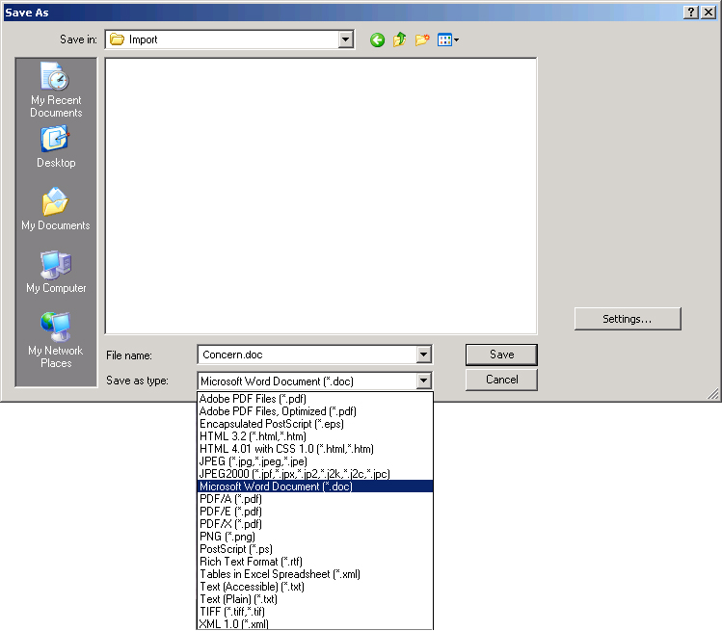Expand the File name history dropdown
722x631 pixels.
(x=423, y=355)
